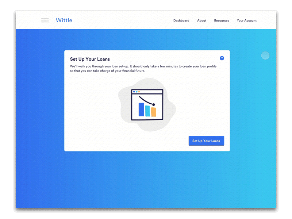Open the Dashboard page
The height and width of the screenshot is (219, 292).
tap(181, 21)
